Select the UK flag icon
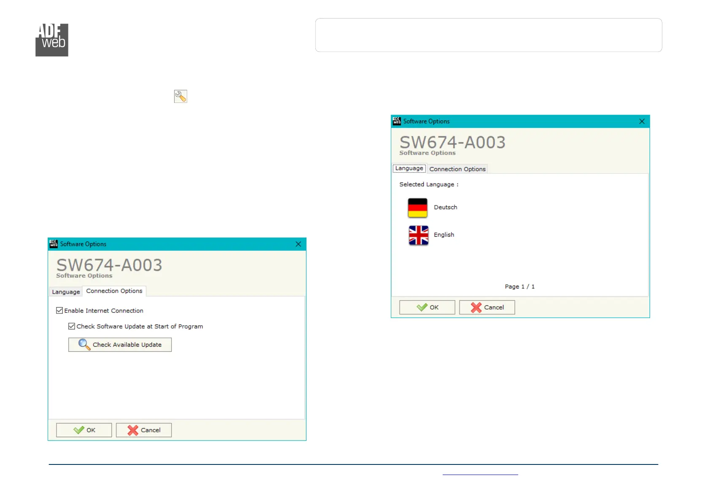This screenshot has width=710, height=502. point(418,235)
